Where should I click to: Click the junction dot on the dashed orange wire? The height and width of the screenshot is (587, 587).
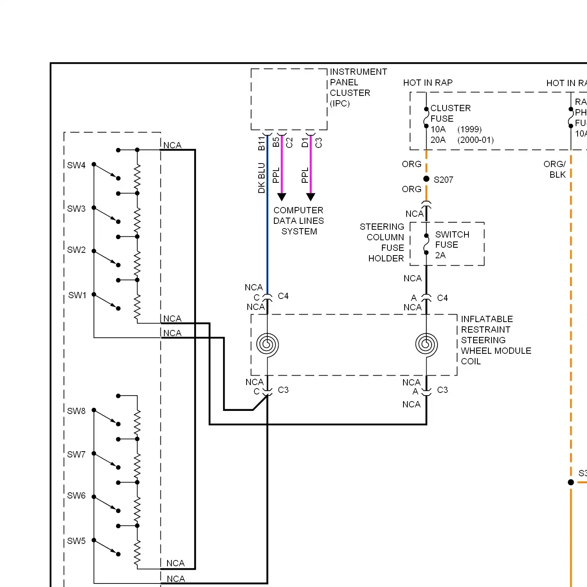571,482
